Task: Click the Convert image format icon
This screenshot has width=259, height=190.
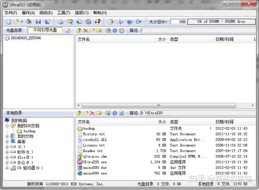Action: pos(79,22)
